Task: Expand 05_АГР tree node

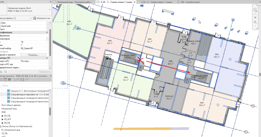Action: [x=2, y=119]
